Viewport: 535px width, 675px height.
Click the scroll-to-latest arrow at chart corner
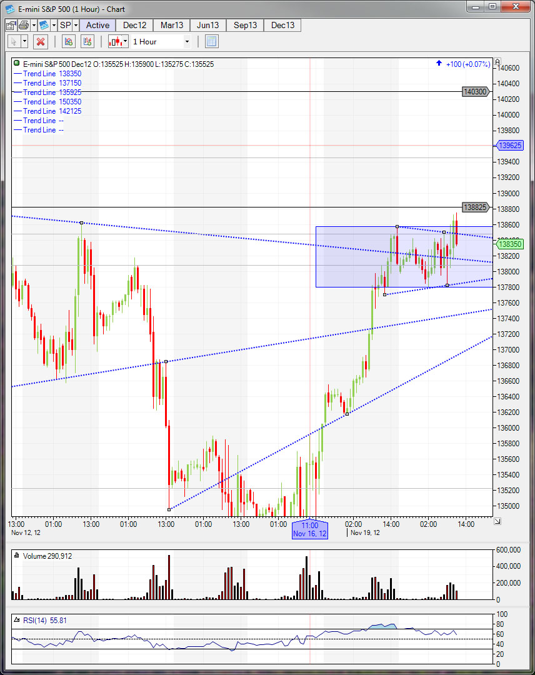tap(497, 521)
